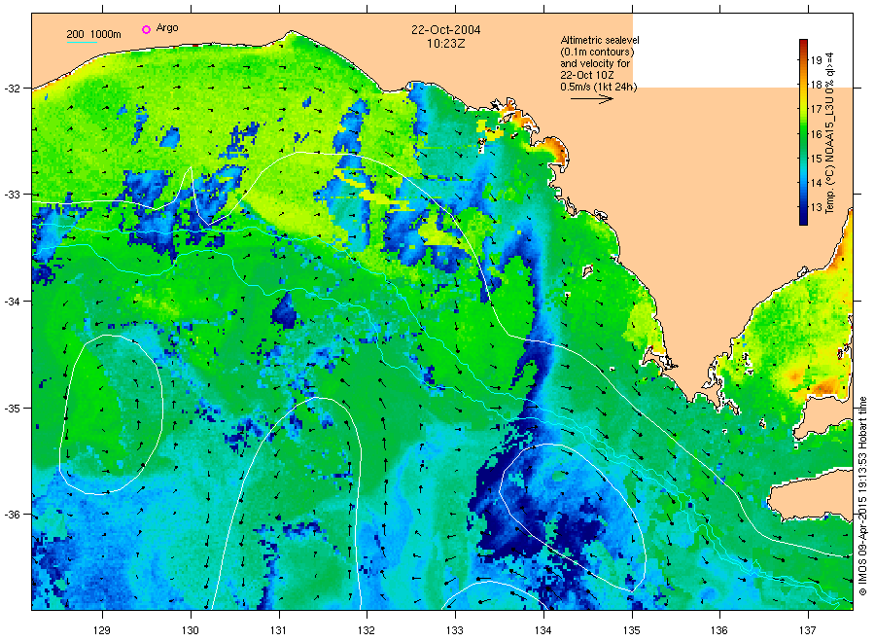This screenshot has height=642, width=875.
Task: Select the date text 22-Oct-2004
Action: point(446,30)
